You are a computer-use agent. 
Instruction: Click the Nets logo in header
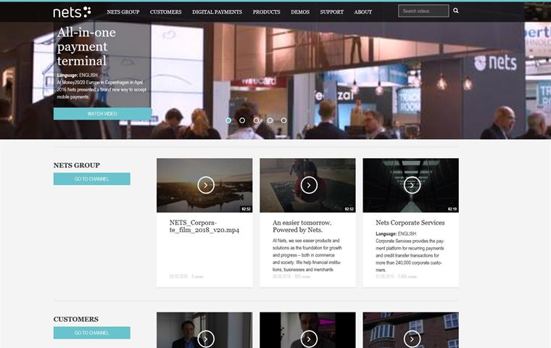72,12
